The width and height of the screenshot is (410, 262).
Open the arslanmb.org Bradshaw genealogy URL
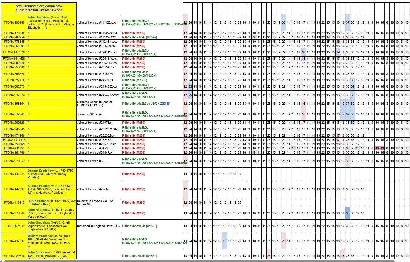point(39,8)
